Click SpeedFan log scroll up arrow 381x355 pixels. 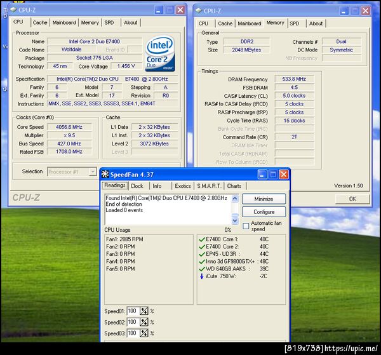[x=235, y=199]
